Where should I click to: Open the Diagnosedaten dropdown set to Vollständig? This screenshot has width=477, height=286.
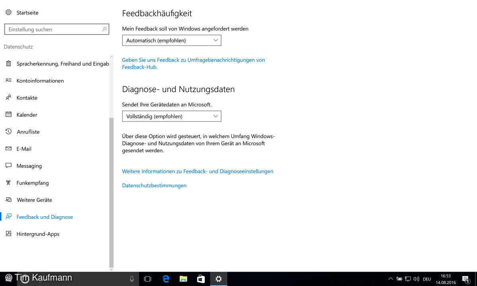pos(171,116)
